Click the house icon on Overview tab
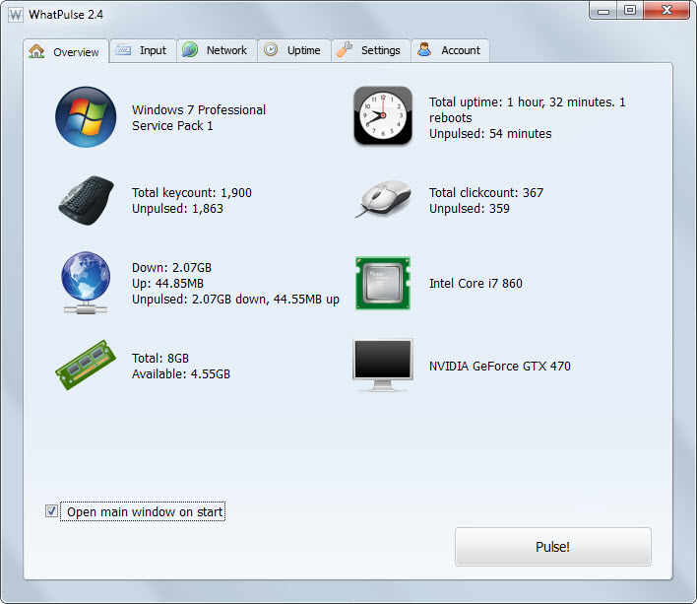The height and width of the screenshot is (604, 697). point(36,51)
